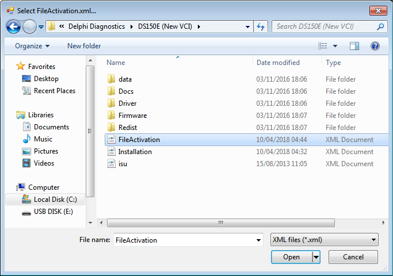The image size is (393, 276).
Task: Click the Computer icon
Action: pyautogui.click(x=21, y=187)
